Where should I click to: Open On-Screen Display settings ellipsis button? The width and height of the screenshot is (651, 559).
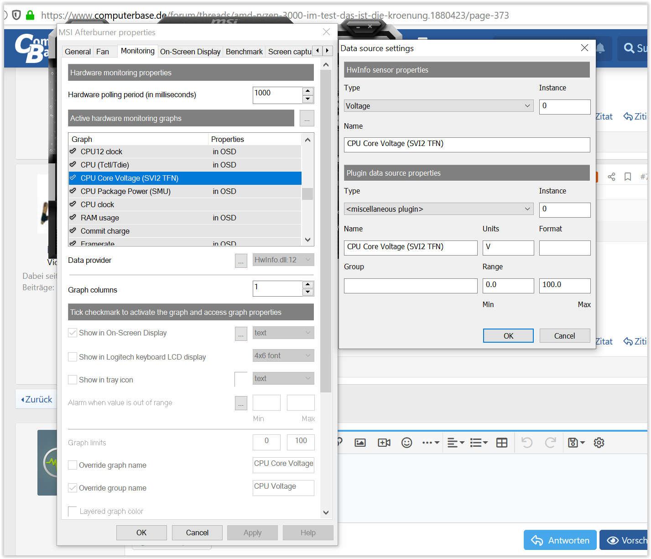[241, 333]
